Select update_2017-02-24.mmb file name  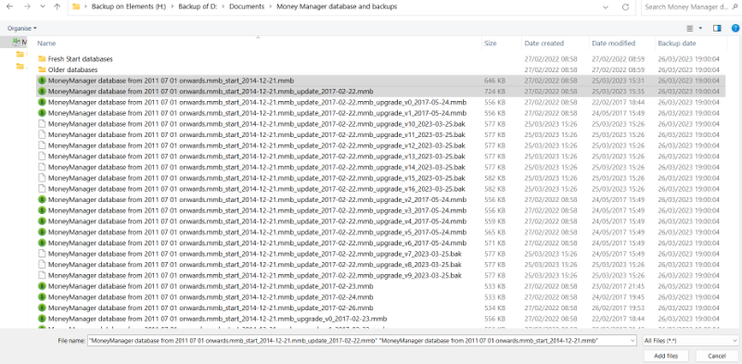(211, 297)
